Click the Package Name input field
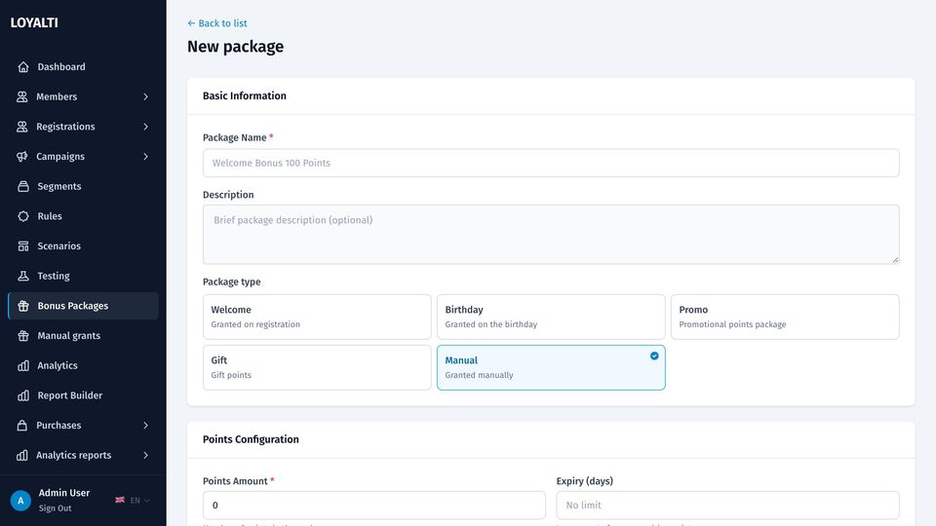This screenshot has width=936, height=526. coord(551,163)
